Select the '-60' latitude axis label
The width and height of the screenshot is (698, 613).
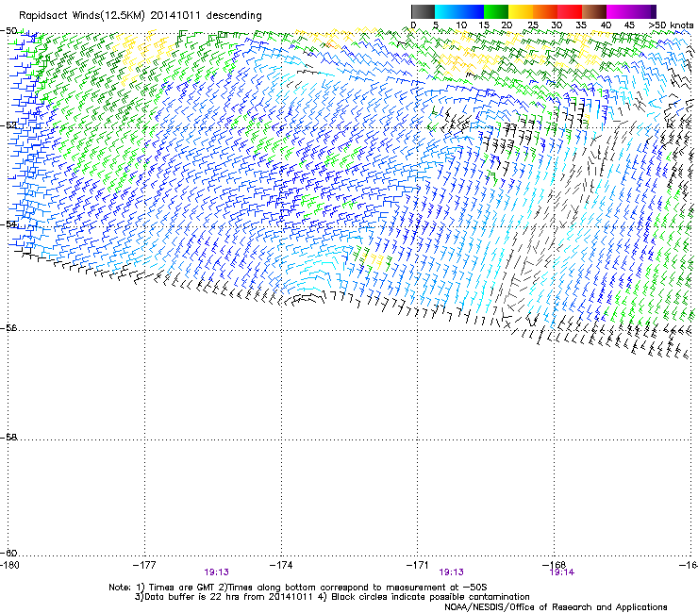8,553
